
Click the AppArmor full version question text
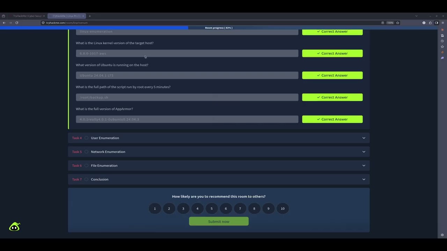[x=104, y=109]
